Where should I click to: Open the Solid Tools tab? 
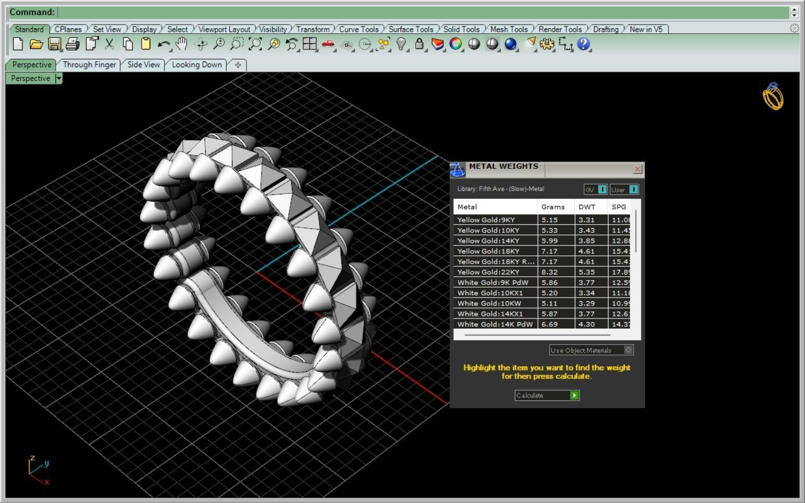461,29
